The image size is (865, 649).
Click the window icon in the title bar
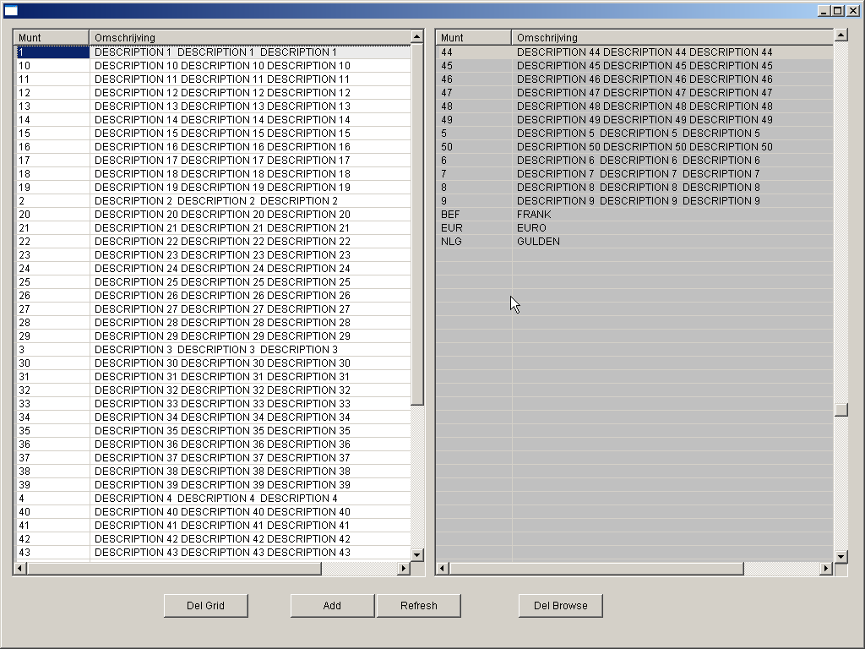click(x=11, y=10)
